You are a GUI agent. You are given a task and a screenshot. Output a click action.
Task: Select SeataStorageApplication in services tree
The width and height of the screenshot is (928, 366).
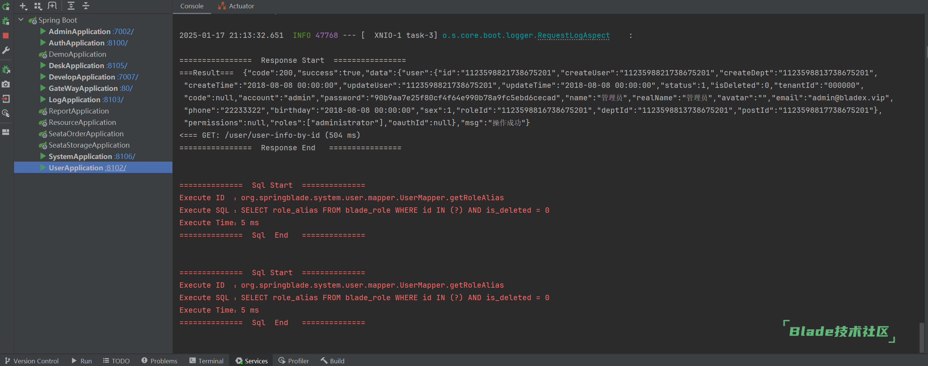point(89,145)
